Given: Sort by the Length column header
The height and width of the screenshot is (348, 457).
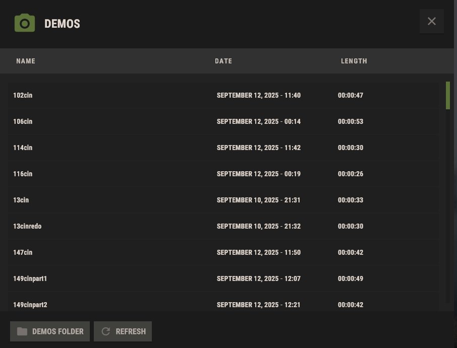Looking at the screenshot, I should (354, 61).
